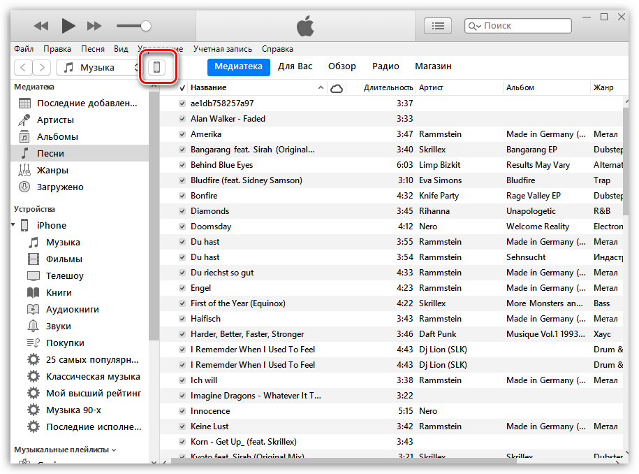This screenshot has width=639, height=474.
Task: Switch to the Магазин tab
Action: (433, 66)
